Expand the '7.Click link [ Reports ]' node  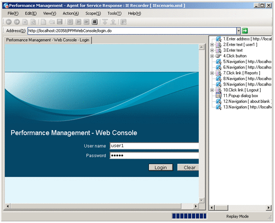click(212, 73)
